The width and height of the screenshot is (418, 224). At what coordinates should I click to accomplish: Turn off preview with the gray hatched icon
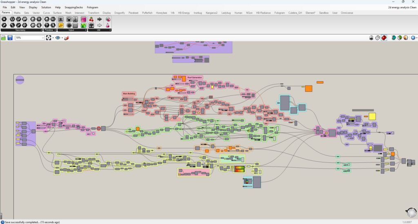click(378, 38)
